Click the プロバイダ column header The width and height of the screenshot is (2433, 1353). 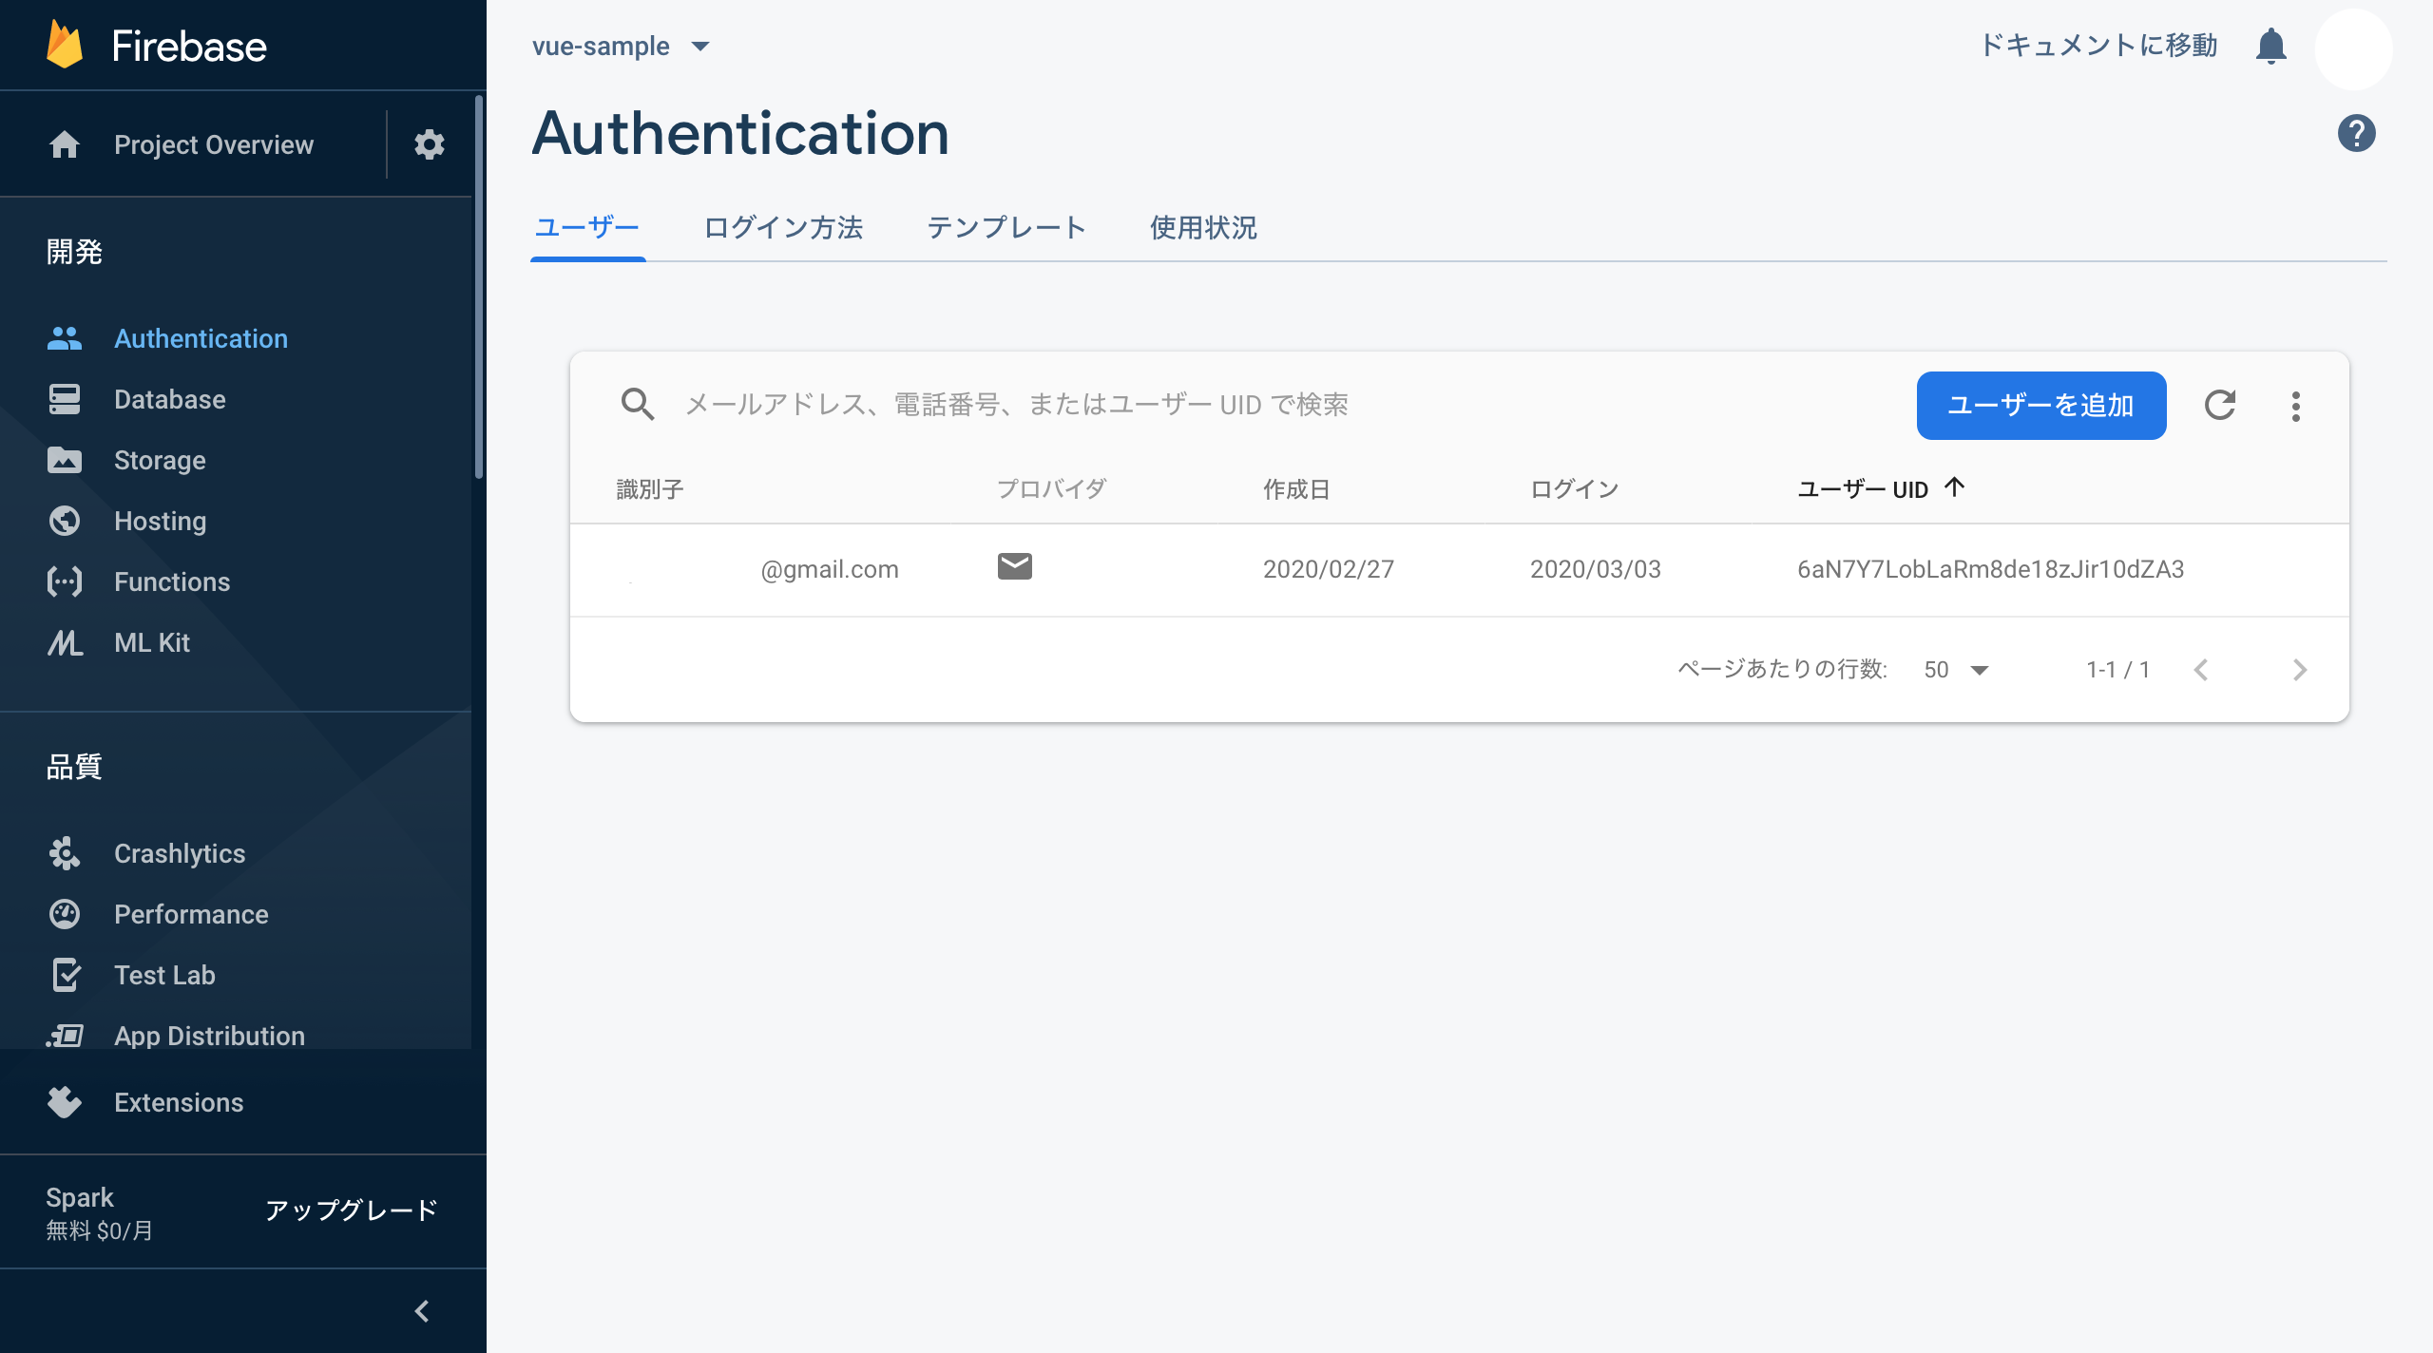point(1051,489)
